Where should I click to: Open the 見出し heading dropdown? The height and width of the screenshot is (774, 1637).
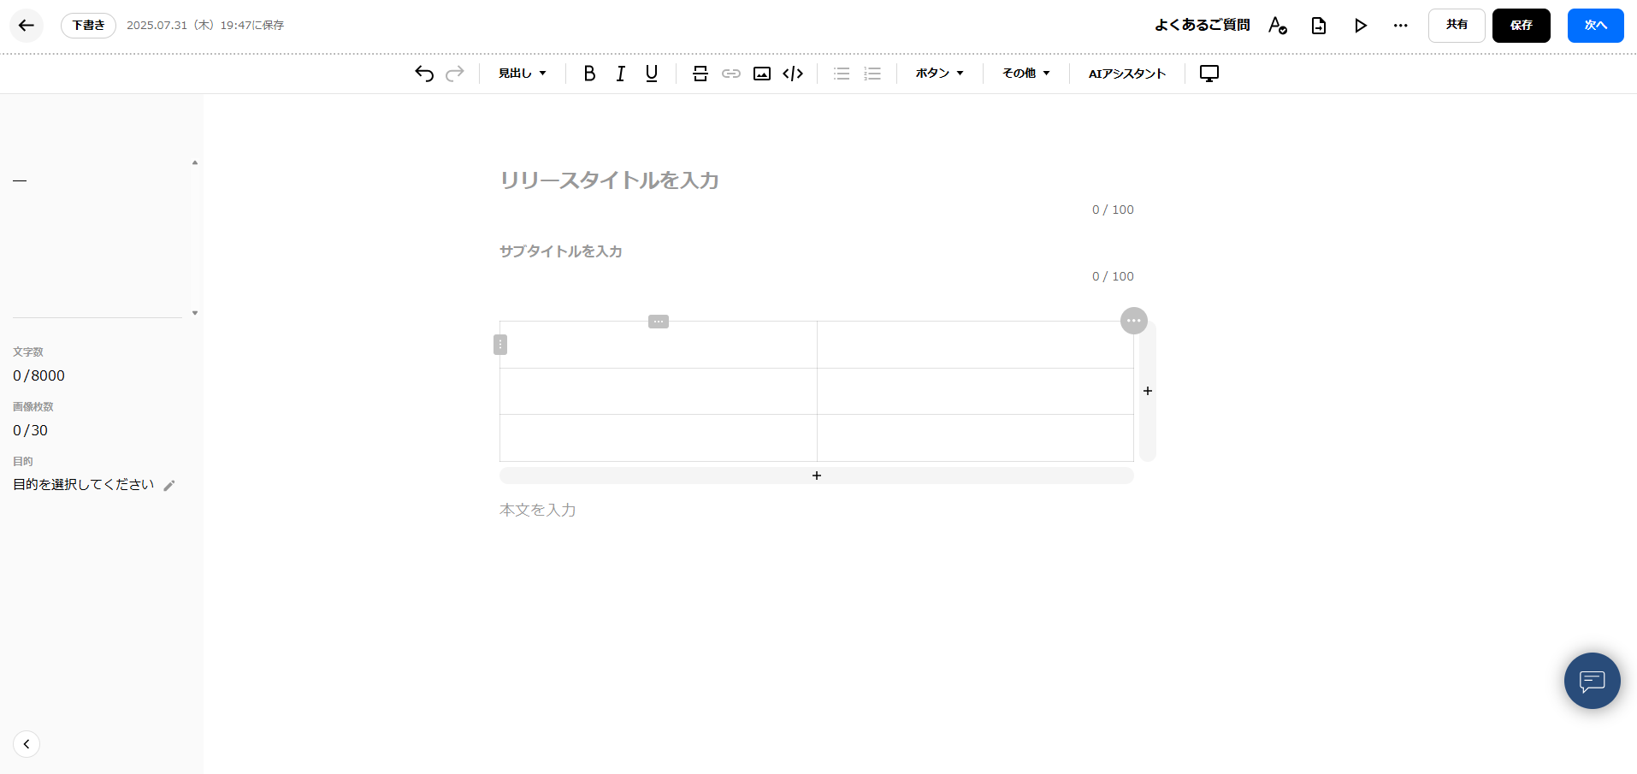521,73
